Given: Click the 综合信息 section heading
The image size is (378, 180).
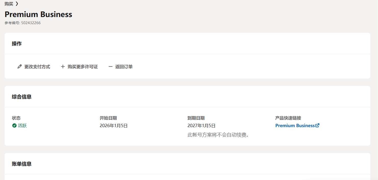Looking at the screenshot, I should tap(22, 97).
